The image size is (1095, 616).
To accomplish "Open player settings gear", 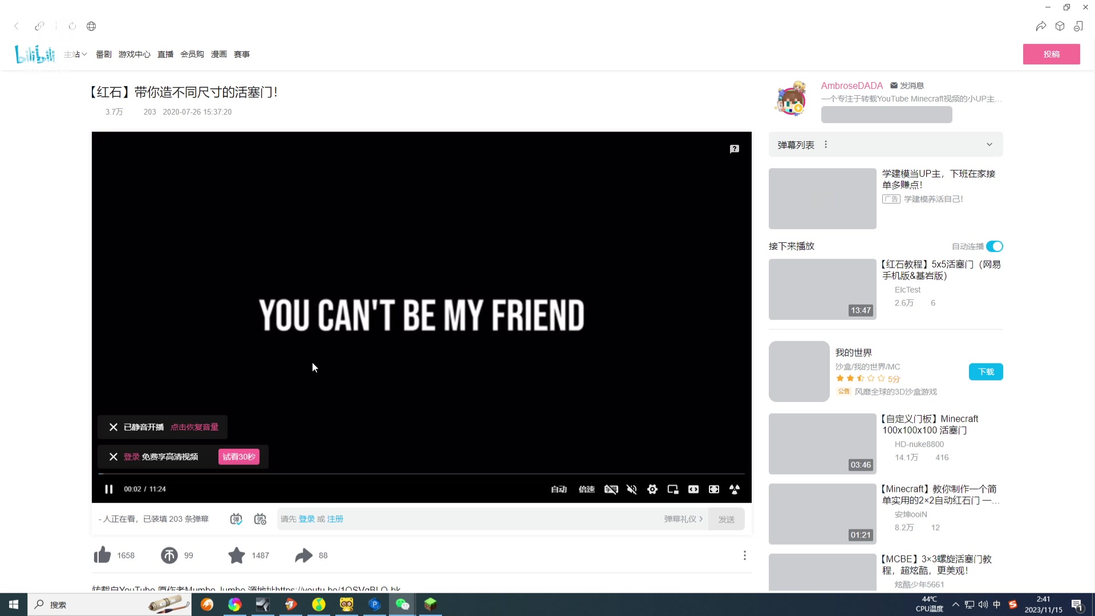I will (652, 489).
